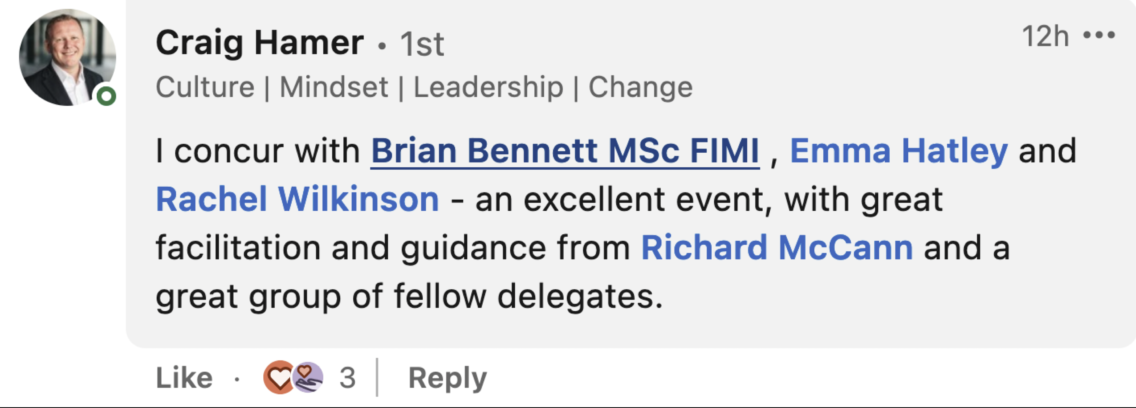Like Craig Hamer's comment

(184, 378)
